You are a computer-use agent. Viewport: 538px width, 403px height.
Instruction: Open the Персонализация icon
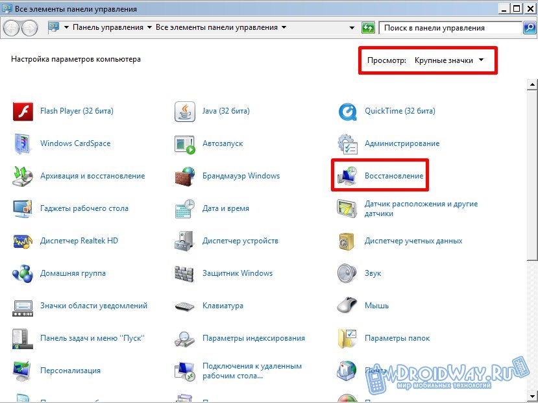click(x=23, y=371)
